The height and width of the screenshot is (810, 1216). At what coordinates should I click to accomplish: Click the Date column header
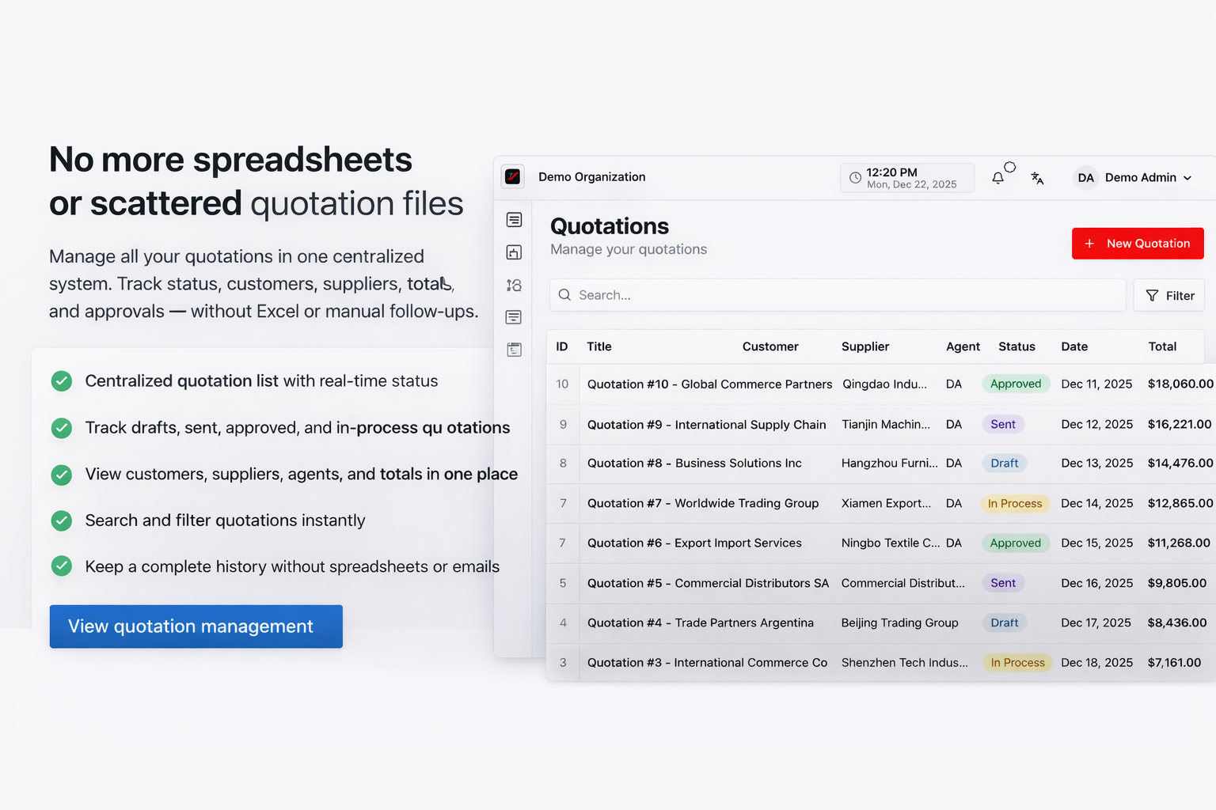[x=1074, y=346]
